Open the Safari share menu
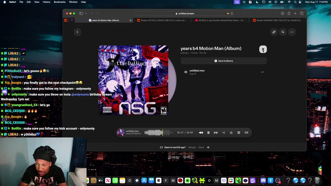 click(289, 13)
